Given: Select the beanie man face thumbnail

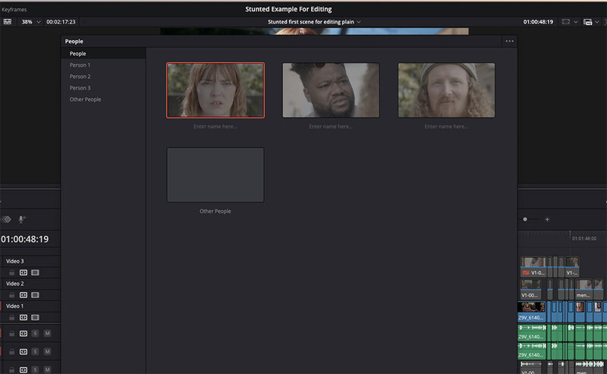Looking at the screenshot, I should [446, 90].
